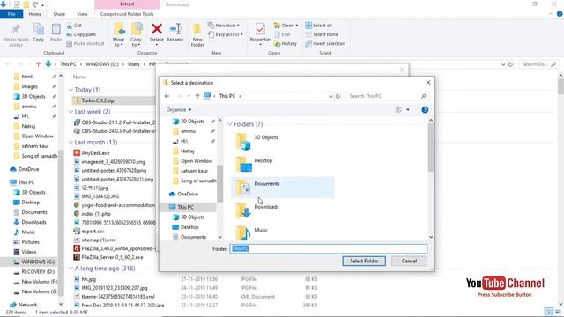Click dialog back arrow button
Screen dimensions: 564x317
pyautogui.click(x=167, y=96)
